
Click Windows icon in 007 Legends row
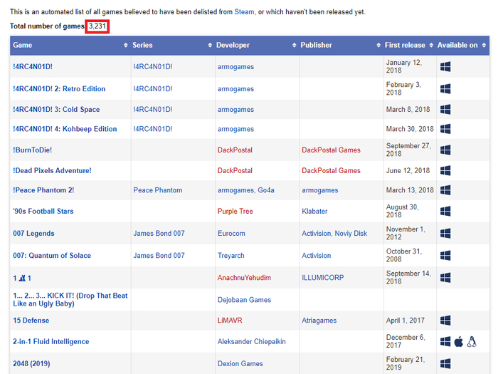click(x=445, y=234)
